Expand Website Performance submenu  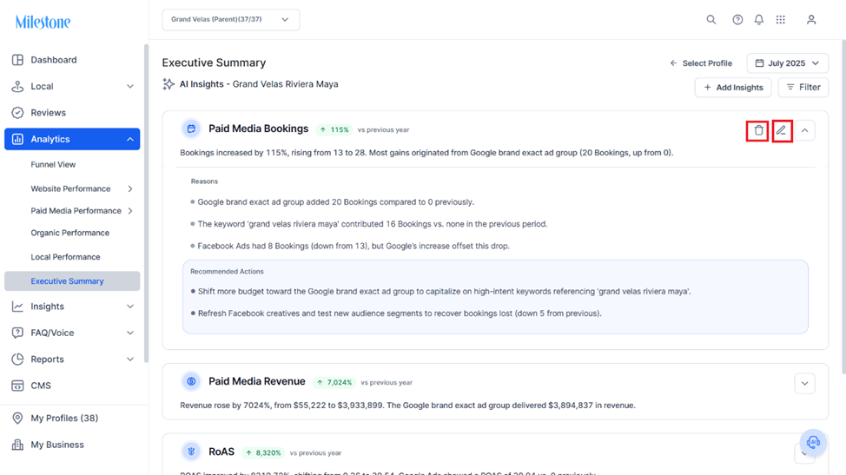click(x=130, y=188)
